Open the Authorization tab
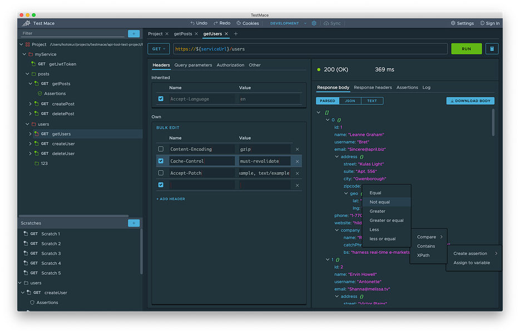This screenshot has width=520, height=334. 230,65
